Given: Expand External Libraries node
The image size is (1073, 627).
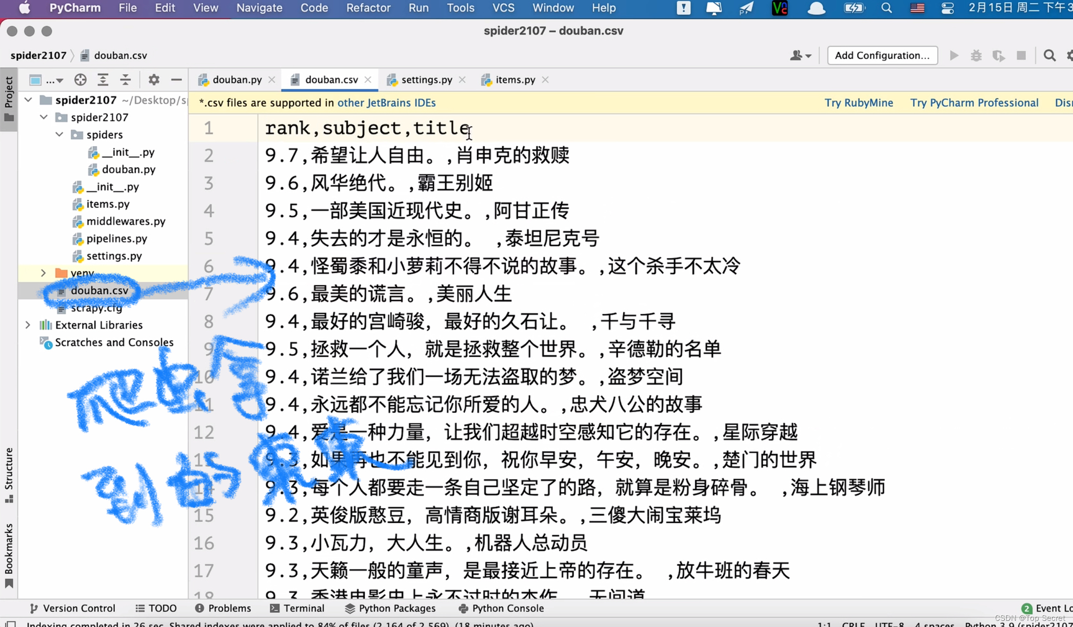Looking at the screenshot, I should pyautogui.click(x=28, y=325).
